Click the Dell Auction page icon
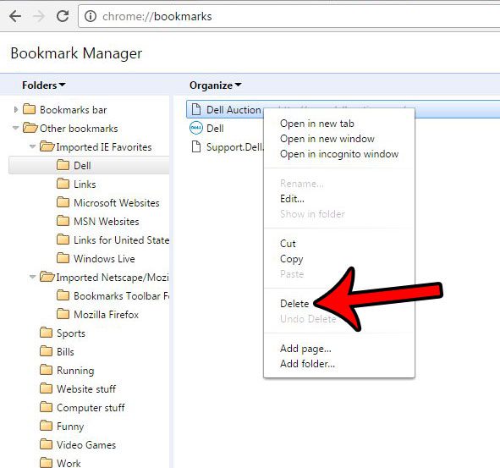Image resolution: width=500 pixels, height=468 pixels. pyautogui.click(x=196, y=109)
